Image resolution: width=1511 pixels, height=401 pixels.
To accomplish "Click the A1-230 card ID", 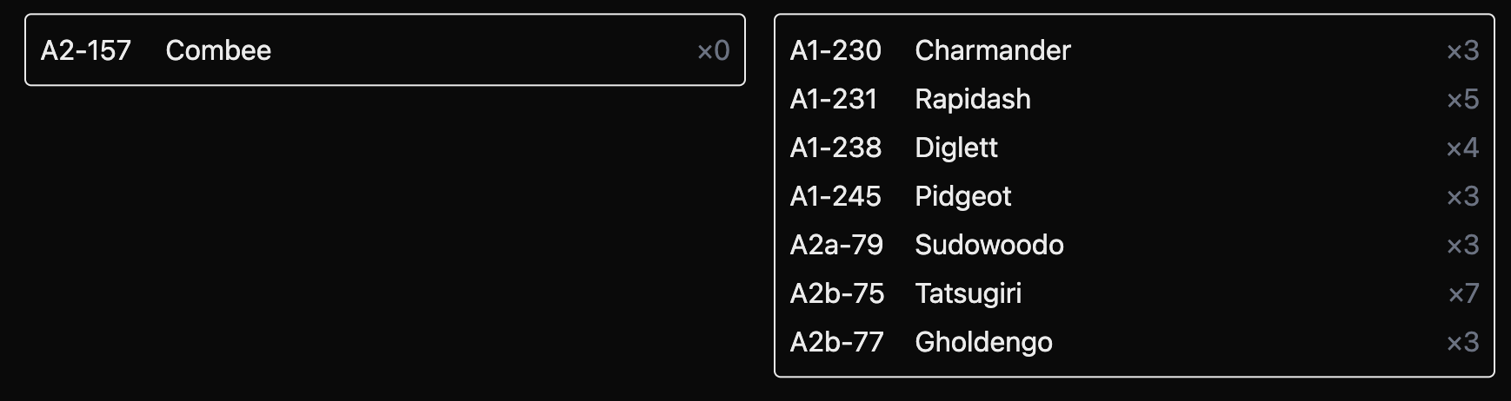I will pos(835,50).
